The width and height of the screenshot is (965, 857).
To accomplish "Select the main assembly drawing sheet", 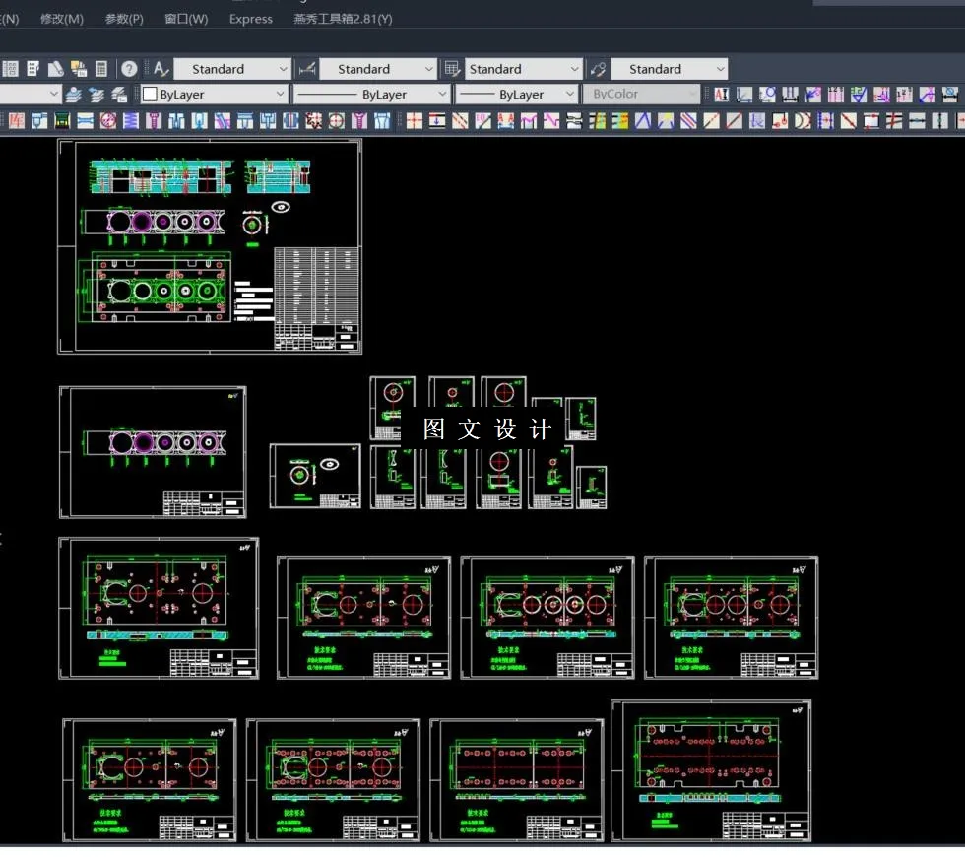I will pyautogui.click(x=209, y=246).
